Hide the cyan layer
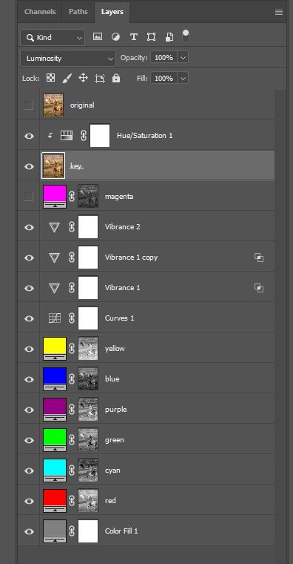This screenshot has width=293, height=564. click(x=29, y=470)
